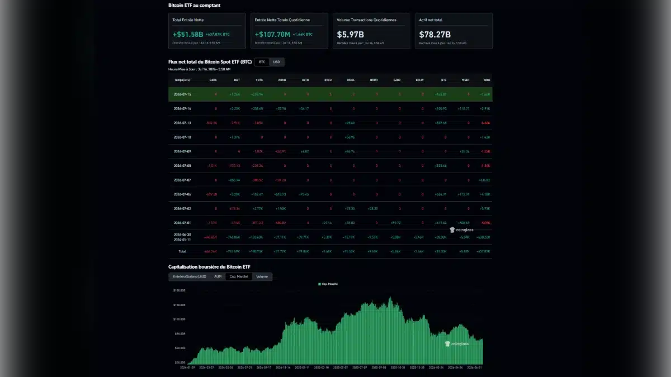
Task: Select the 2026-07-13 row date
Action: [x=183, y=123]
